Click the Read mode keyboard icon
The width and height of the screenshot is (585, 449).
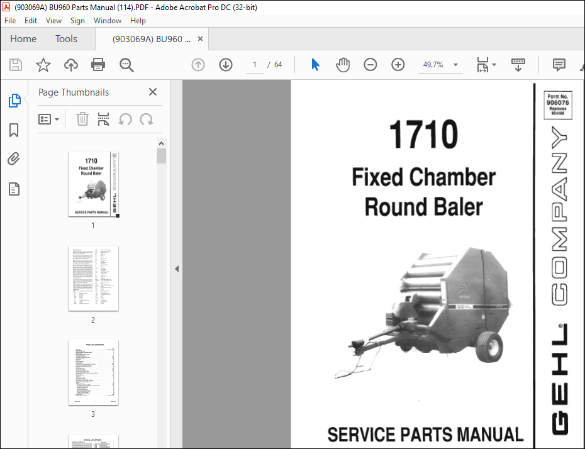coord(518,65)
